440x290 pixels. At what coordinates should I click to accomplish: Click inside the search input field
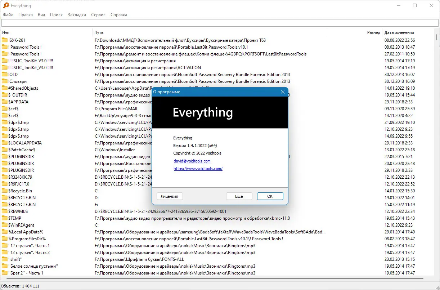click(220, 23)
